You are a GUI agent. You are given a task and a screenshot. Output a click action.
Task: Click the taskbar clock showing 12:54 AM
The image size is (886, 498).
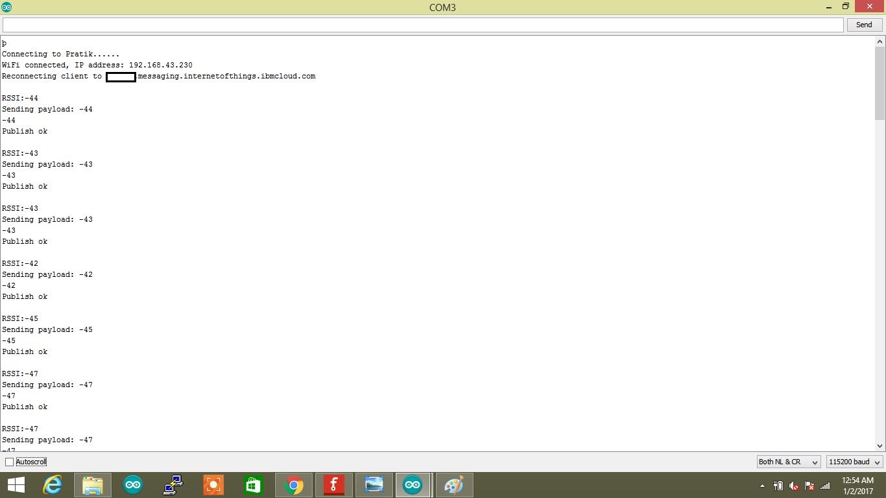point(857,486)
